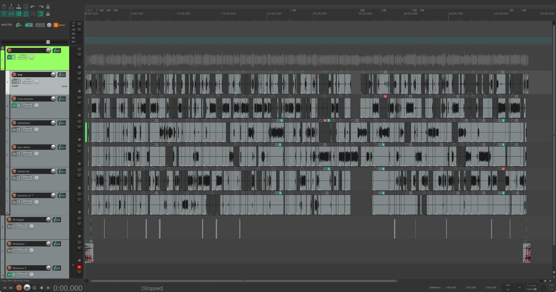Image resolution: width=556 pixels, height=292 pixels.
Task: Open trim envelope menu on réellement track
Action: click(27, 130)
